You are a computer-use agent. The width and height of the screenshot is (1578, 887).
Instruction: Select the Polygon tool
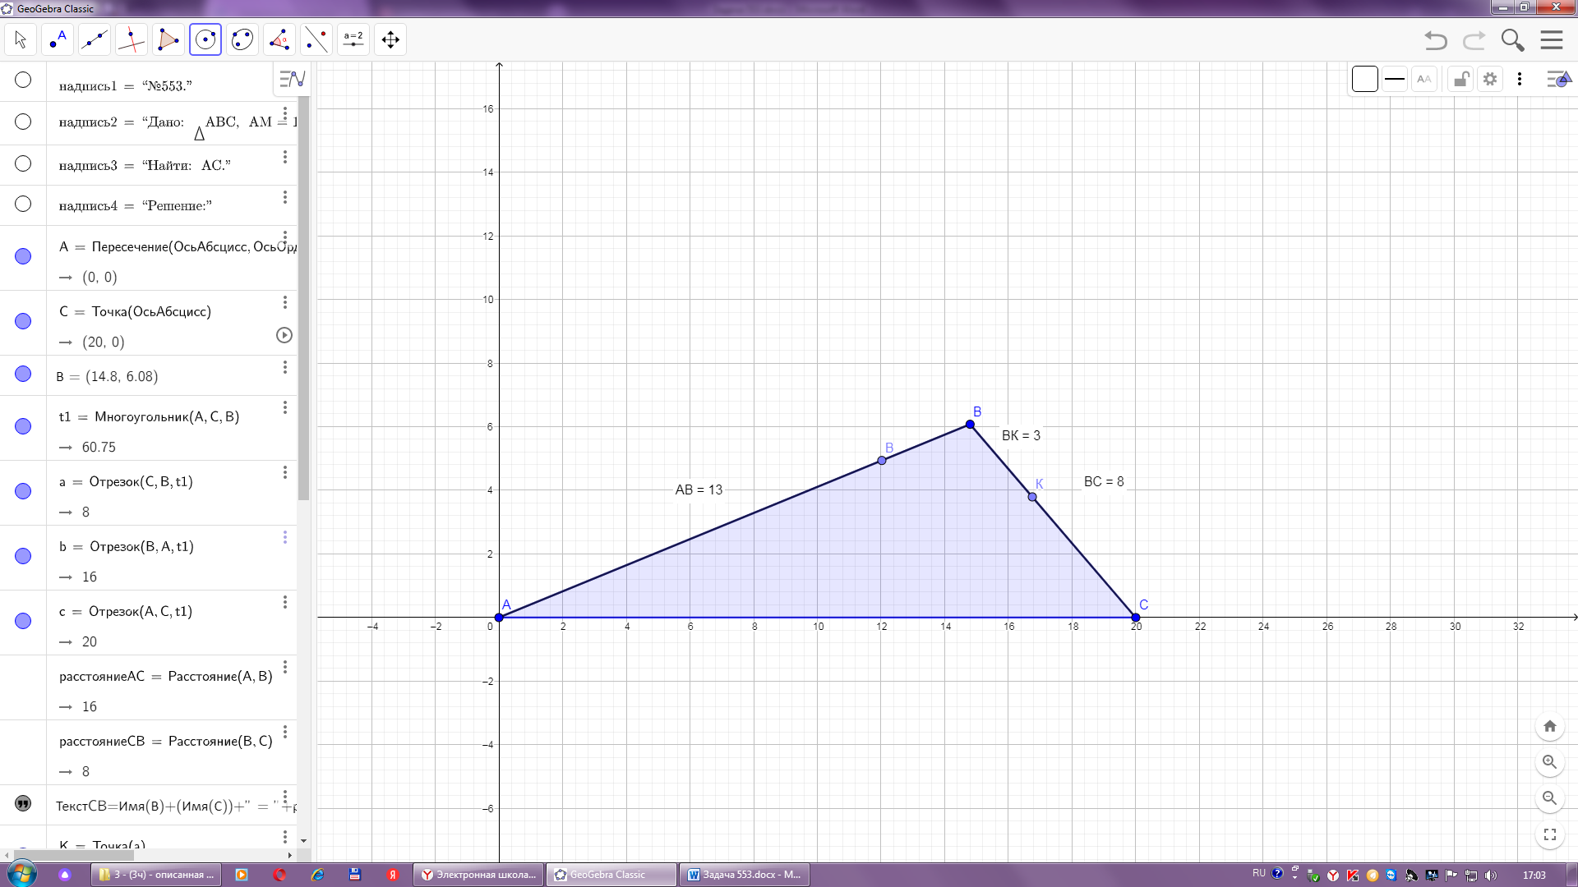(168, 39)
